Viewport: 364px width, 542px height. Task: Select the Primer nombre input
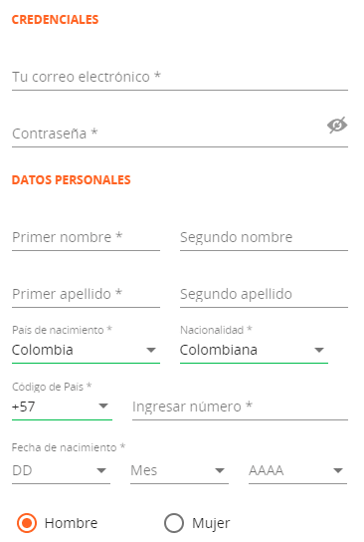(86, 237)
